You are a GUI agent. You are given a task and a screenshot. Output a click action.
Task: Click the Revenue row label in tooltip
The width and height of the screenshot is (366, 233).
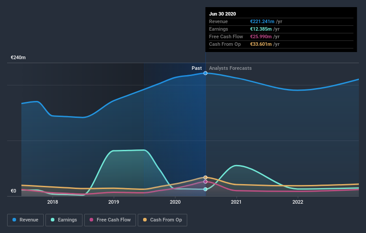[218, 21]
